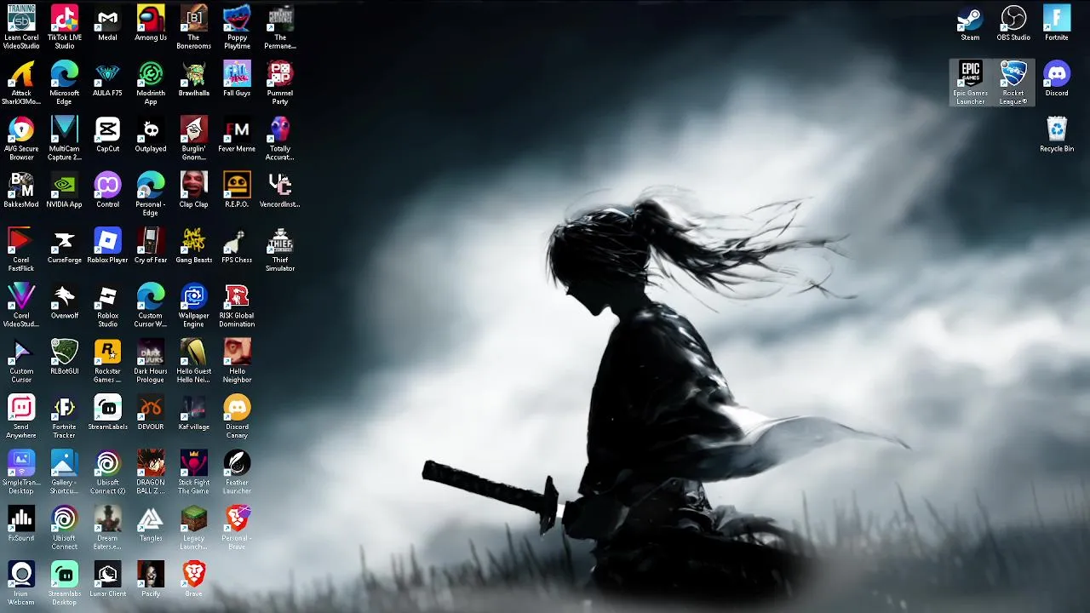Open the Wallpaper Engine icon
Screen dimensions: 1090x613
click(x=194, y=296)
